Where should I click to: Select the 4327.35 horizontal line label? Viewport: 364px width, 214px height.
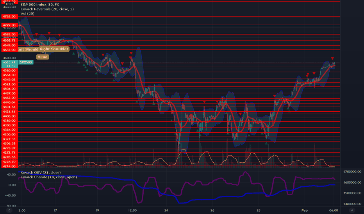(9, 139)
